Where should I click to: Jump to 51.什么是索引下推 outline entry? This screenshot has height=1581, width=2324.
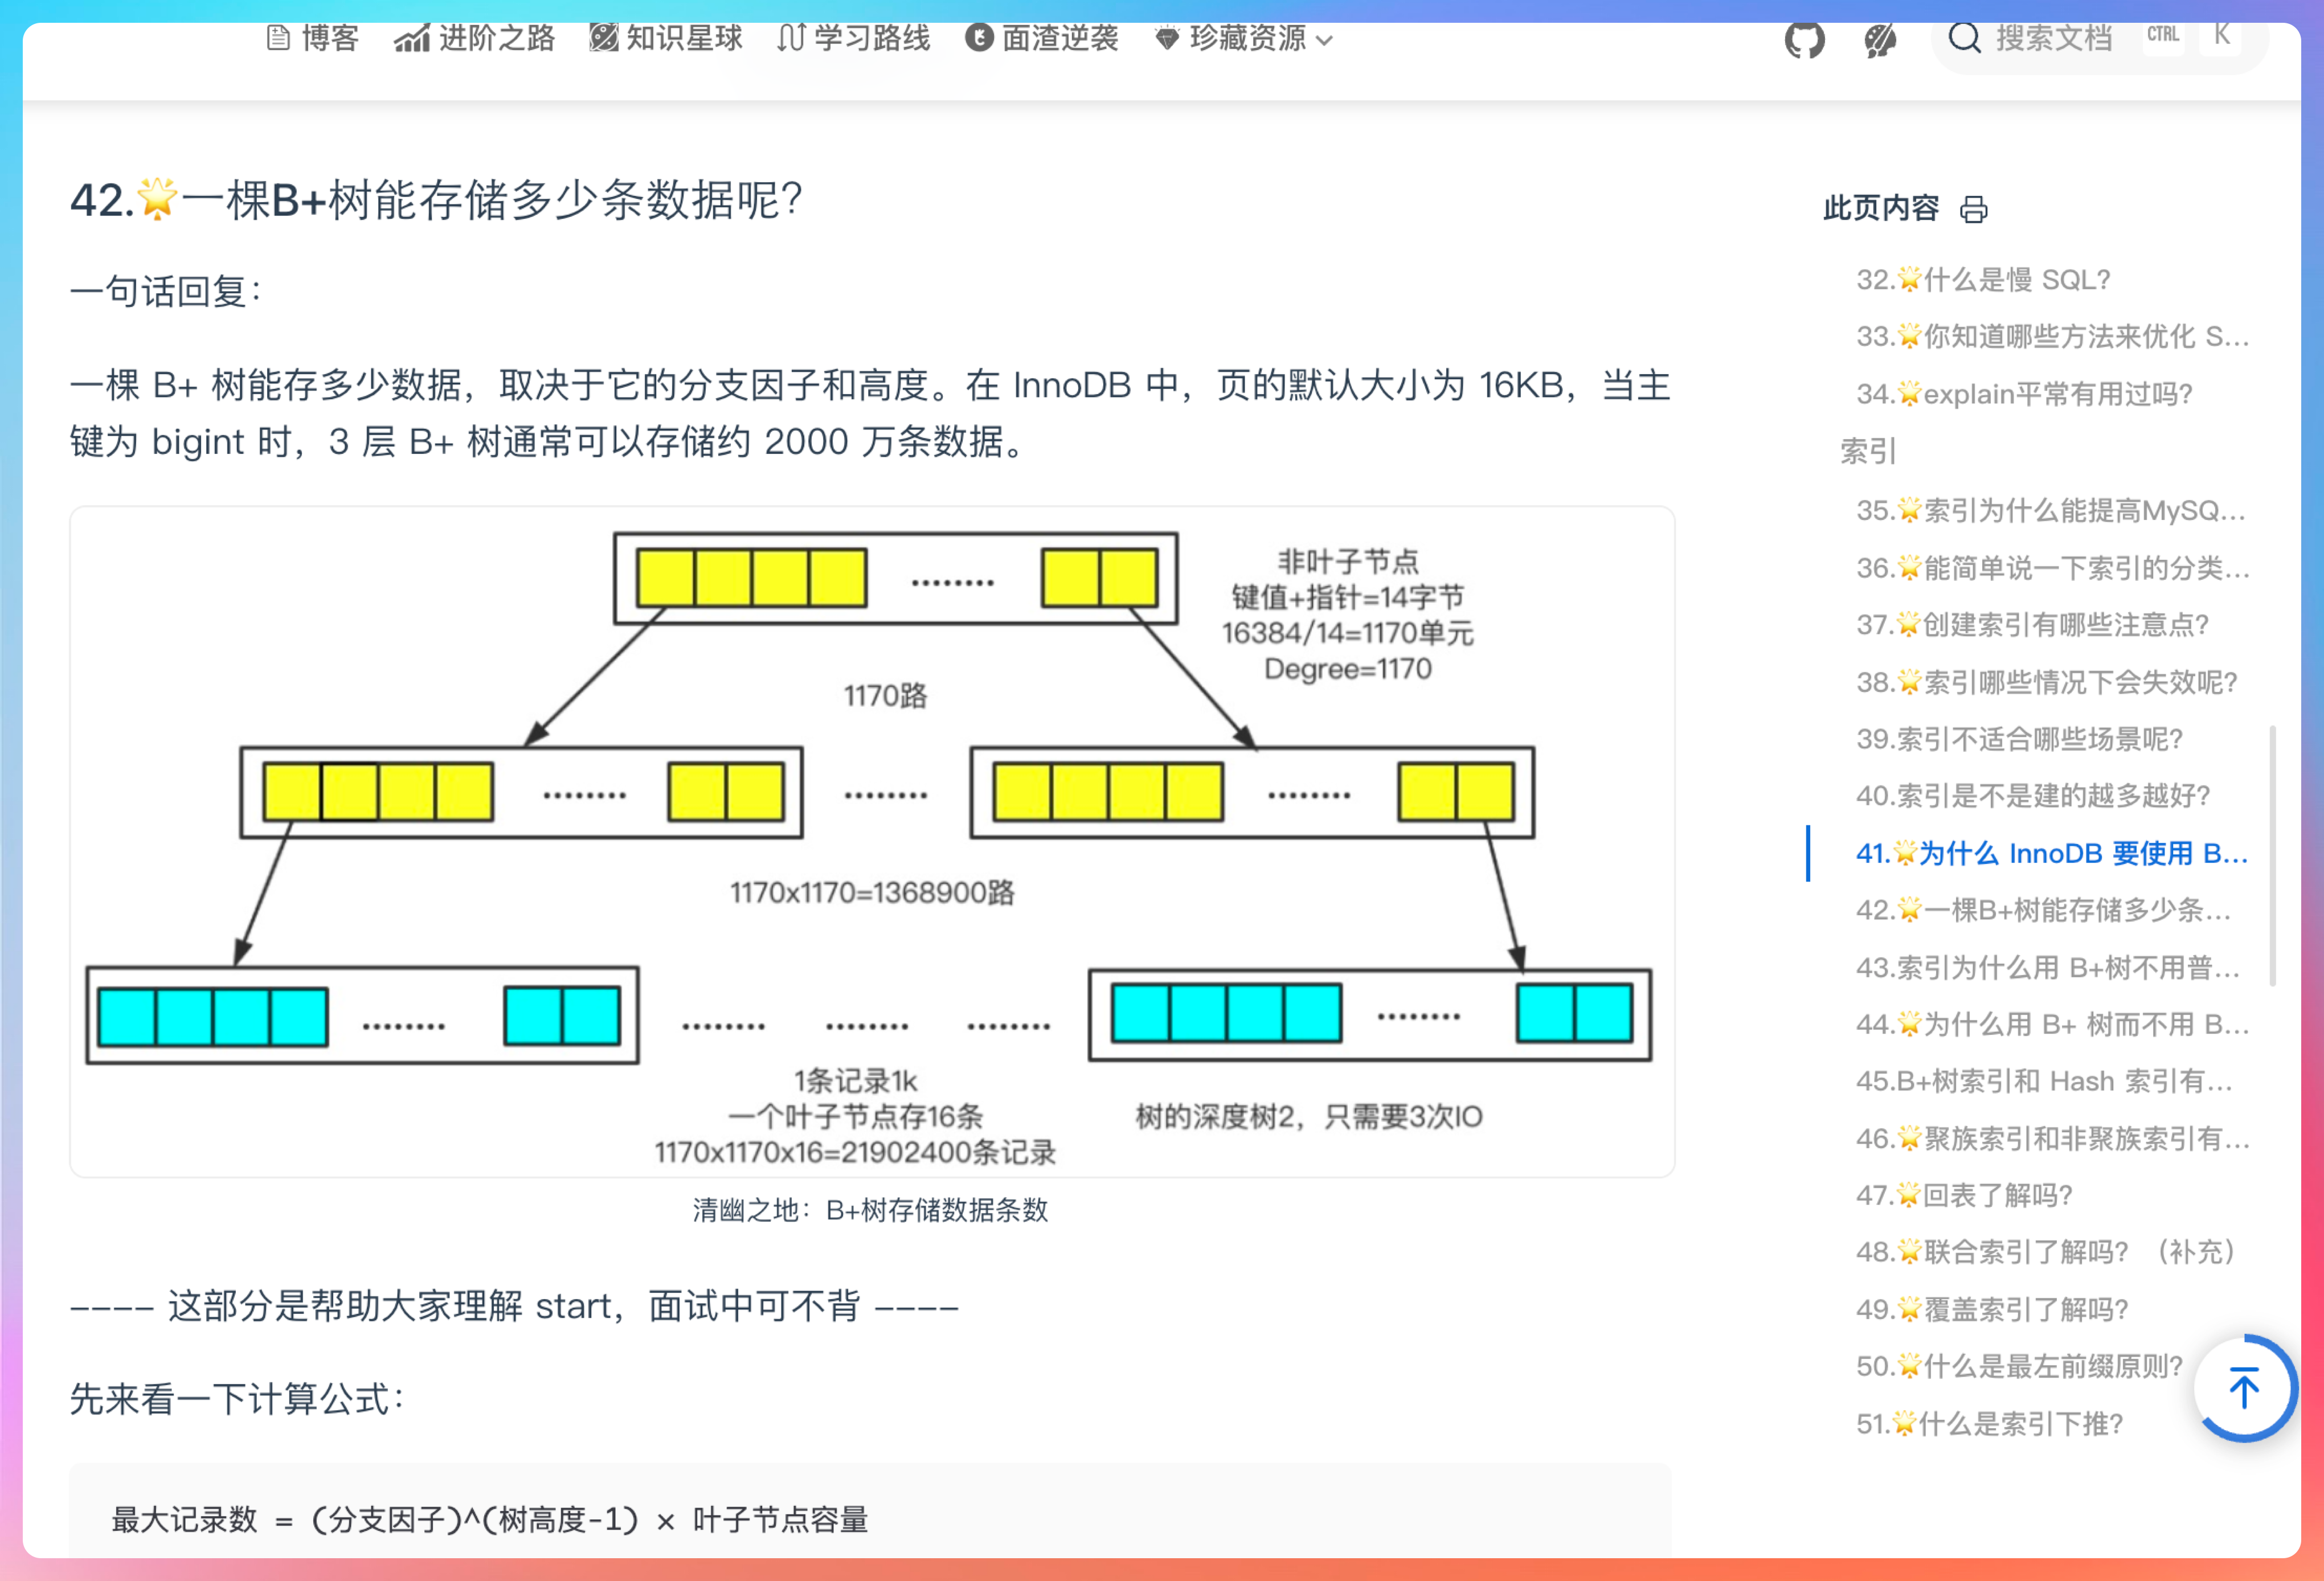(x=1989, y=1423)
